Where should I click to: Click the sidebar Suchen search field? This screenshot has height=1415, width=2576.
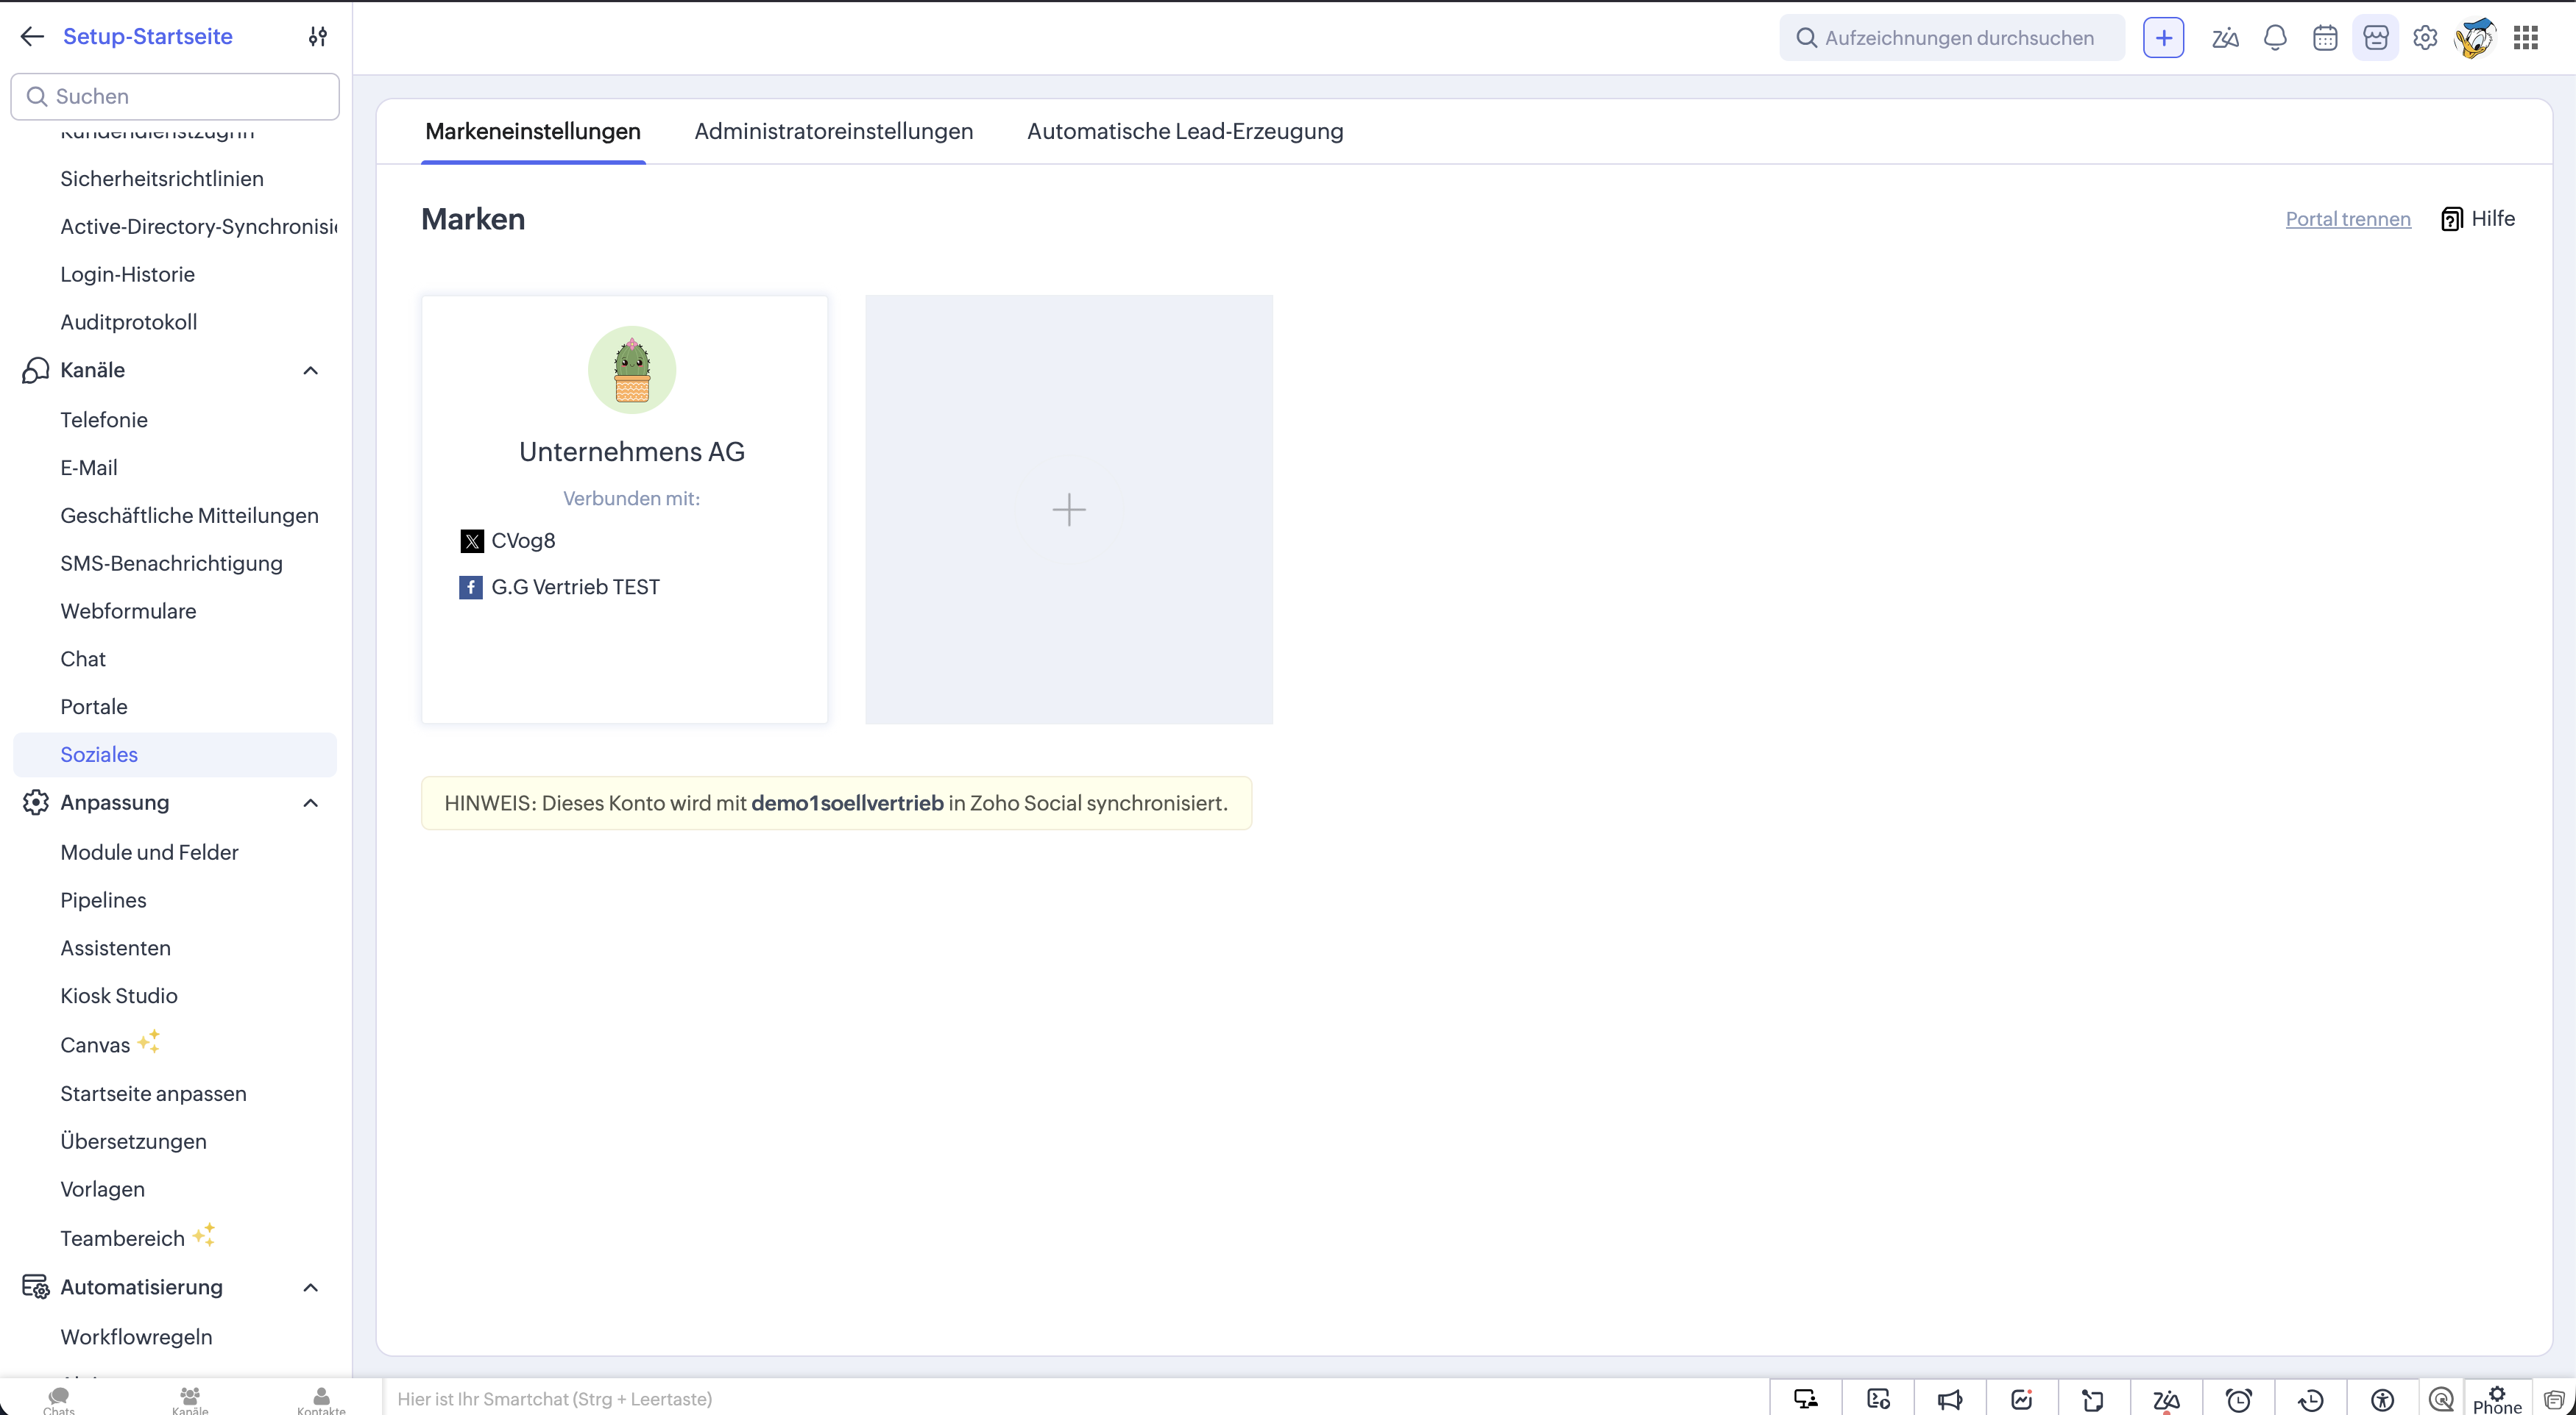(x=175, y=97)
